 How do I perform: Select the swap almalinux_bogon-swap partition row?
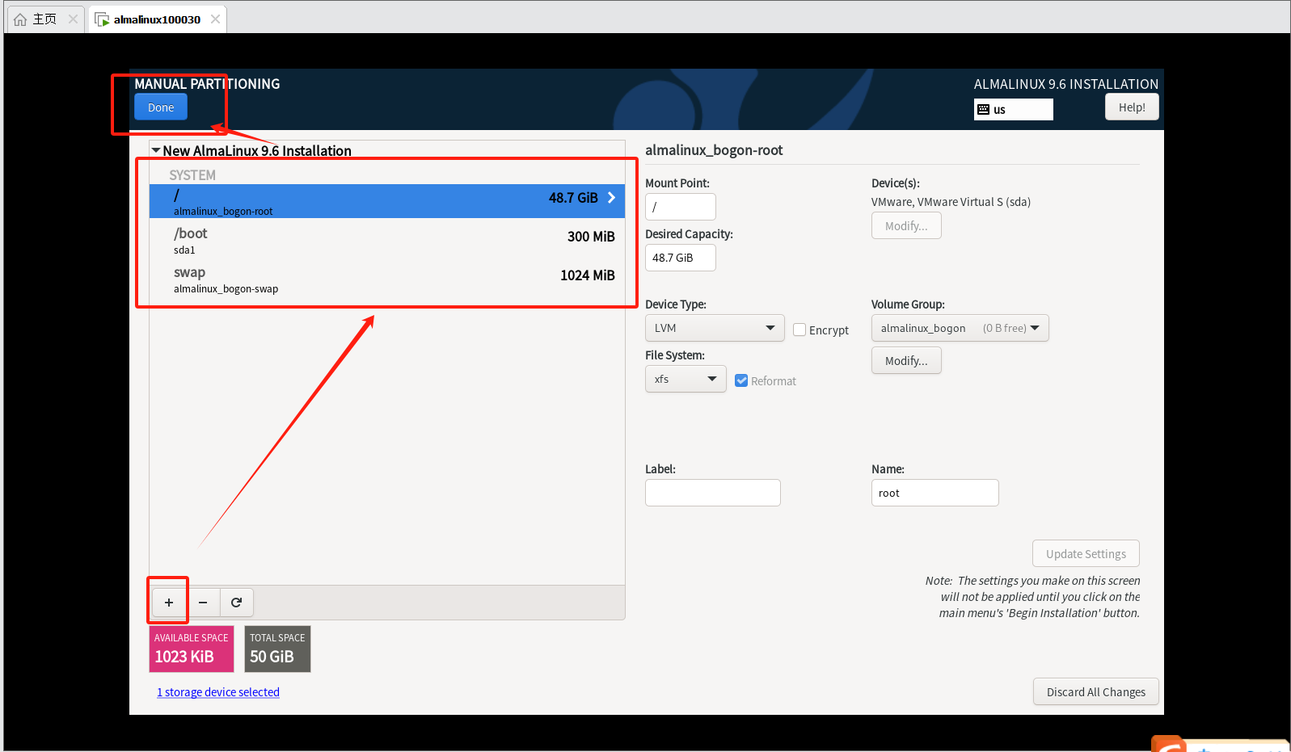(387, 279)
